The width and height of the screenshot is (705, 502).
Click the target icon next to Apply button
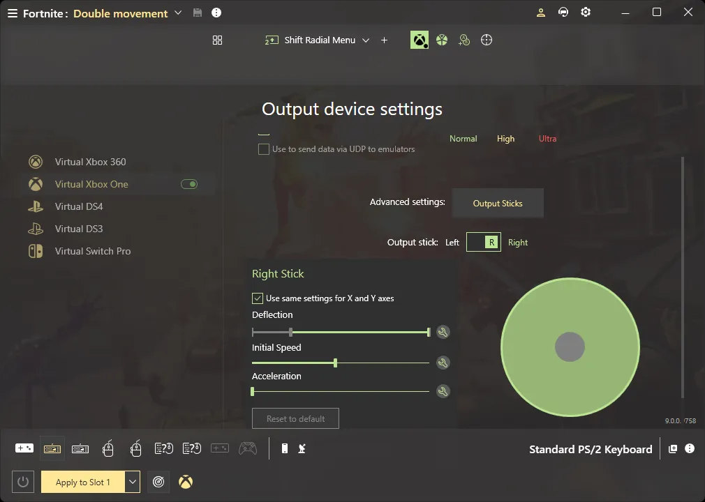point(158,482)
